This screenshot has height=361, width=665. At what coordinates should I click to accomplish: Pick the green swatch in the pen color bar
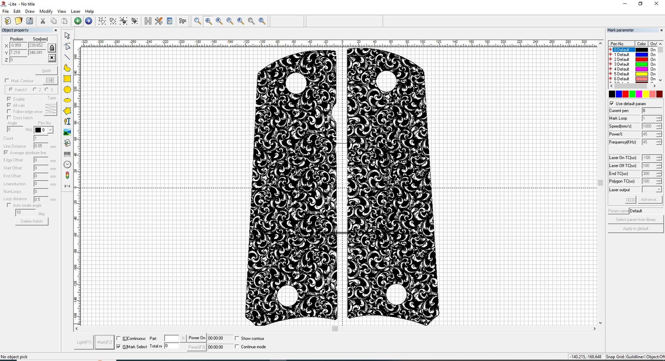pos(632,94)
